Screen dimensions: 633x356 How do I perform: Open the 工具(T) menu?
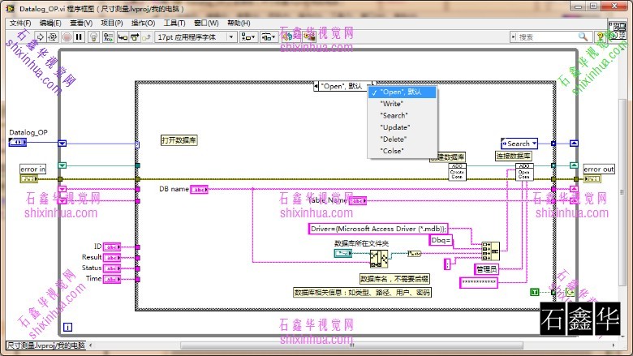[174, 23]
